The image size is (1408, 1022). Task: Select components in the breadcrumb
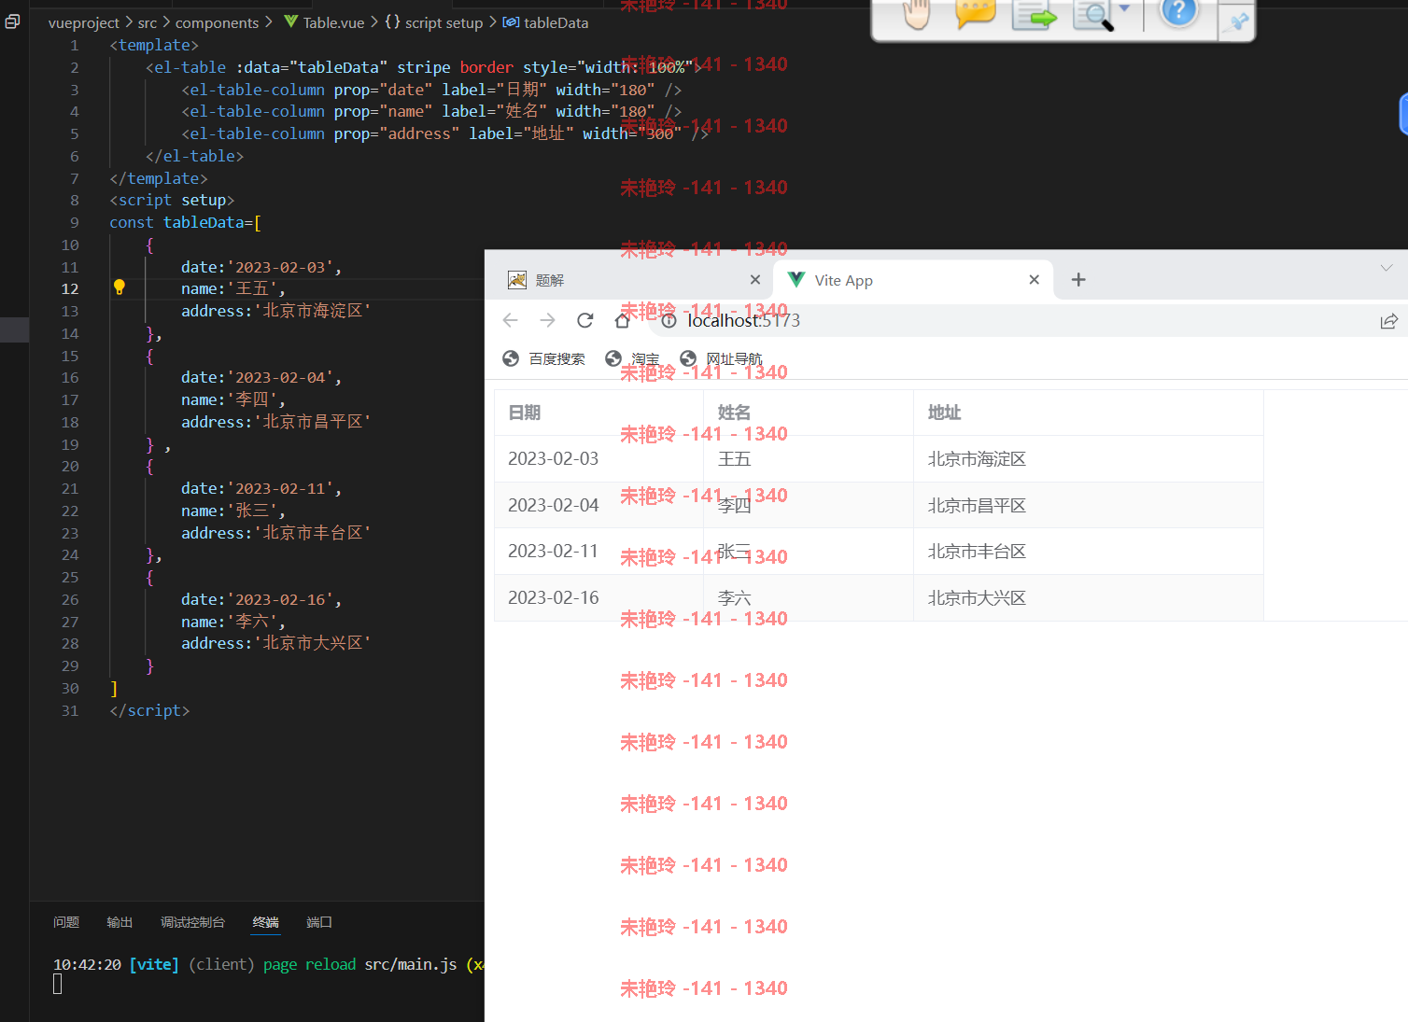click(217, 22)
